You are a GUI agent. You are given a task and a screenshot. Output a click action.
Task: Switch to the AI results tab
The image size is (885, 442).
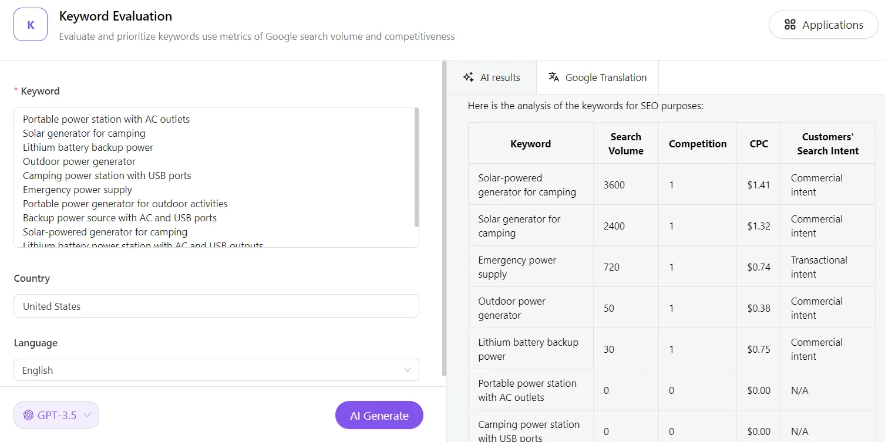tap(492, 77)
